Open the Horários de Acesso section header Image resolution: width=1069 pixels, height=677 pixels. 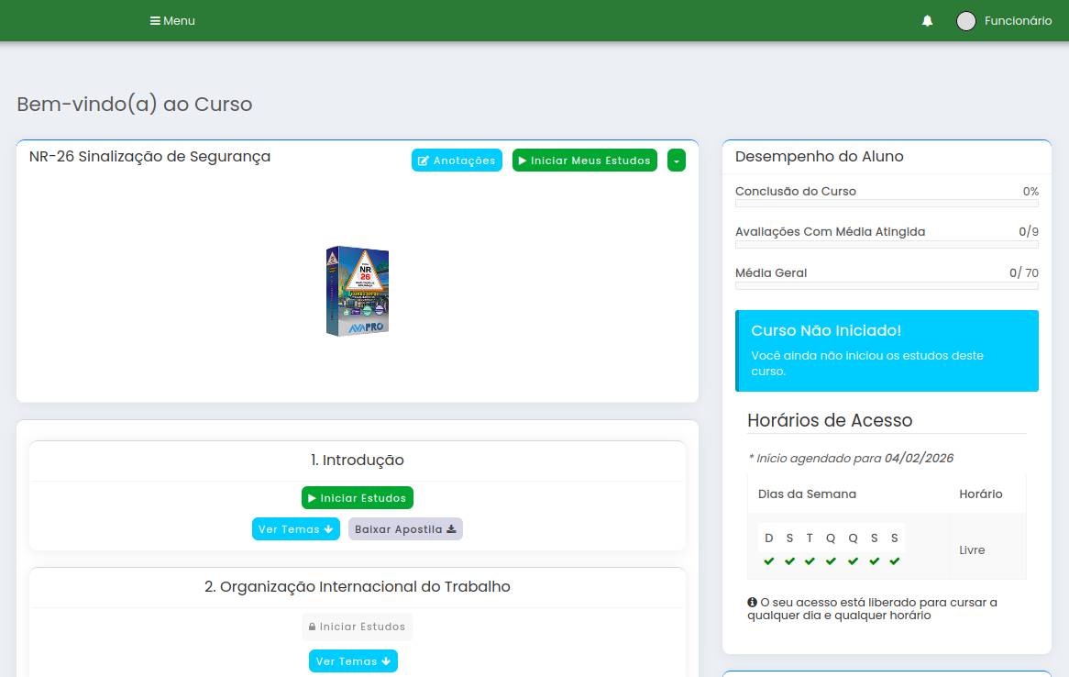click(x=829, y=420)
